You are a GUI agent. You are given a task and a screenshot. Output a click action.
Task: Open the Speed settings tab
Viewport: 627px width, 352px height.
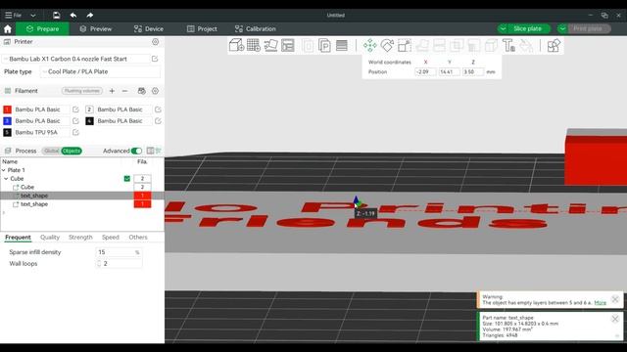tap(111, 237)
